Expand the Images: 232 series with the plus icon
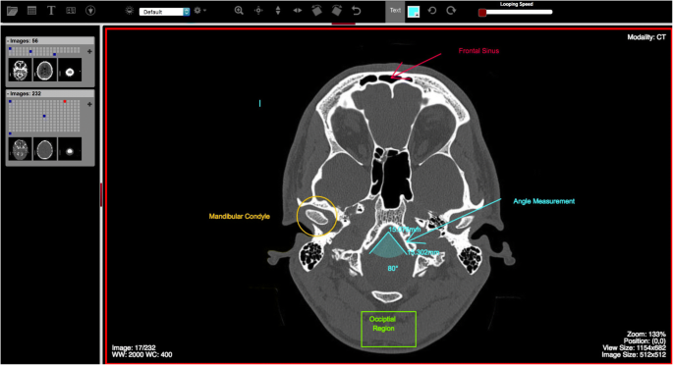The image size is (673, 365). pyautogui.click(x=89, y=104)
